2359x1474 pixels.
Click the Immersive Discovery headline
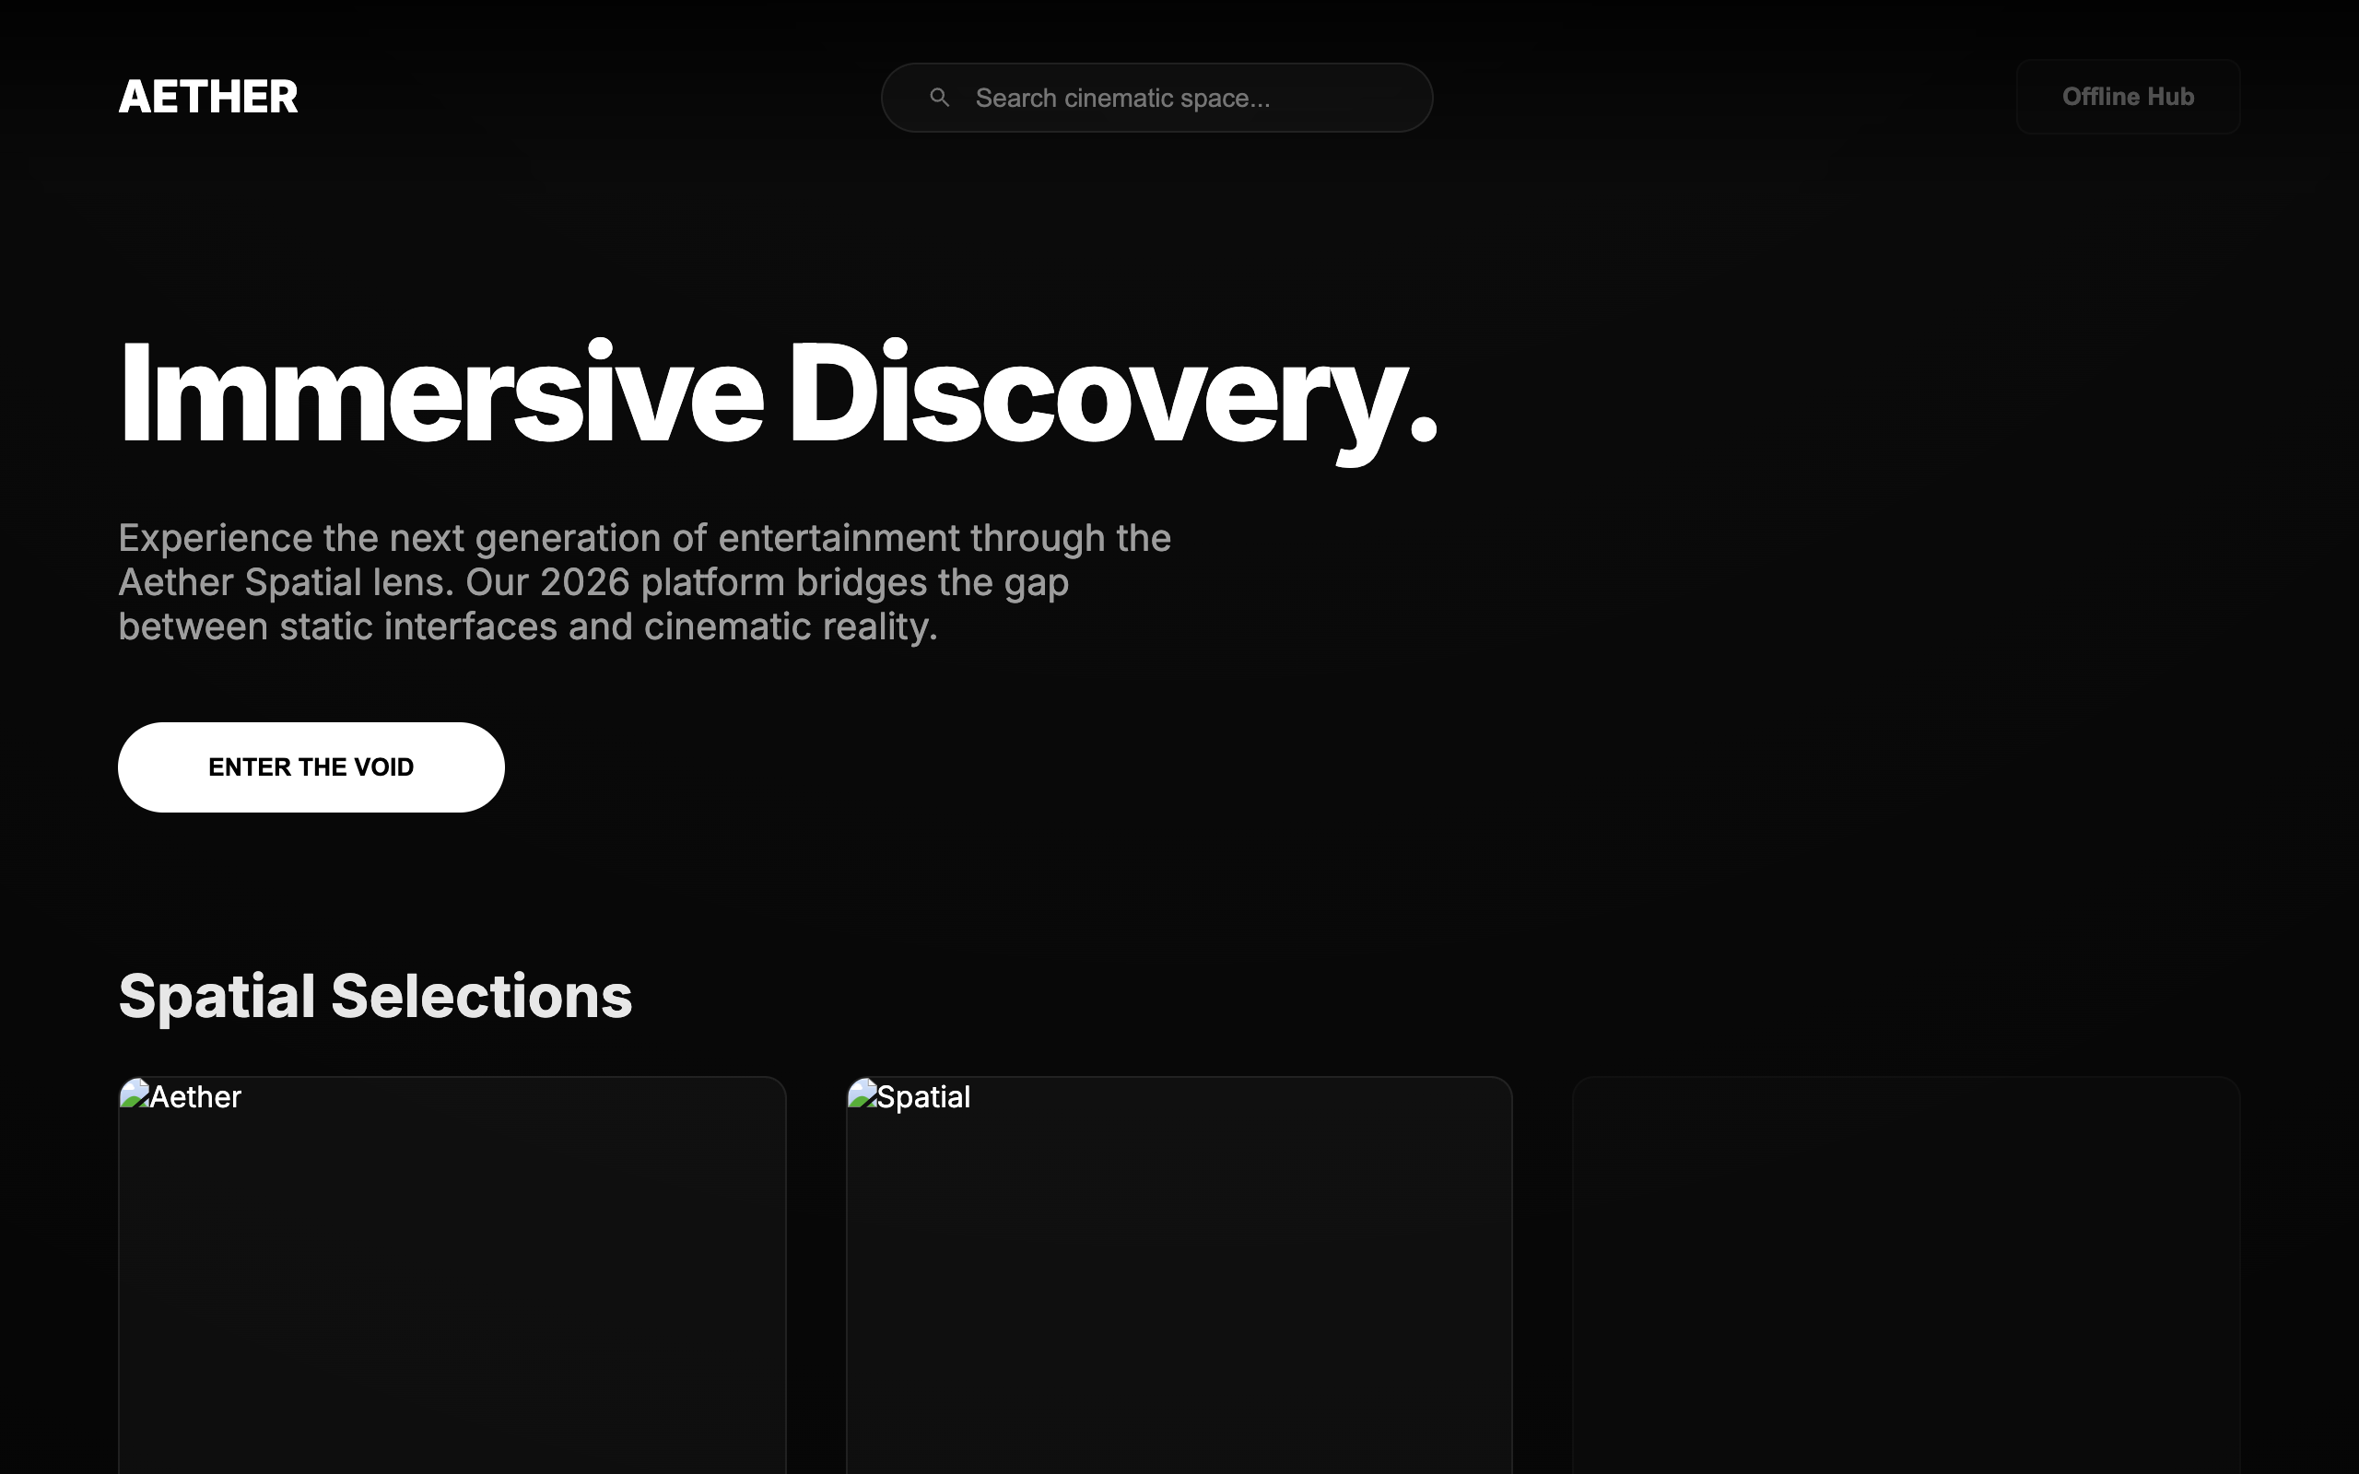point(778,395)
